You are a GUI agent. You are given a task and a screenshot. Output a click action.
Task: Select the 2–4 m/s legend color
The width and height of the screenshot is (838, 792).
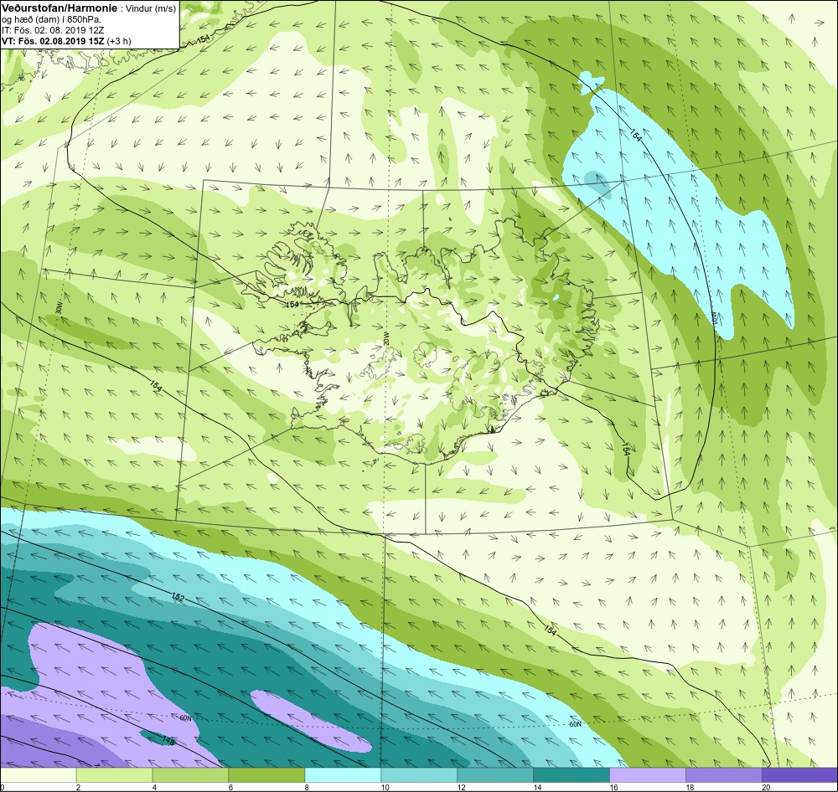pyautogui.click(x=114, y=774)
